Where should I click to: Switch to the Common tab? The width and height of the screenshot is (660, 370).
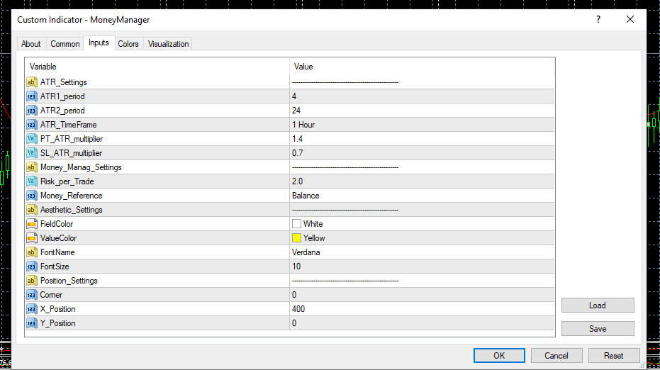pyautogui.click(x=65, y=44)
